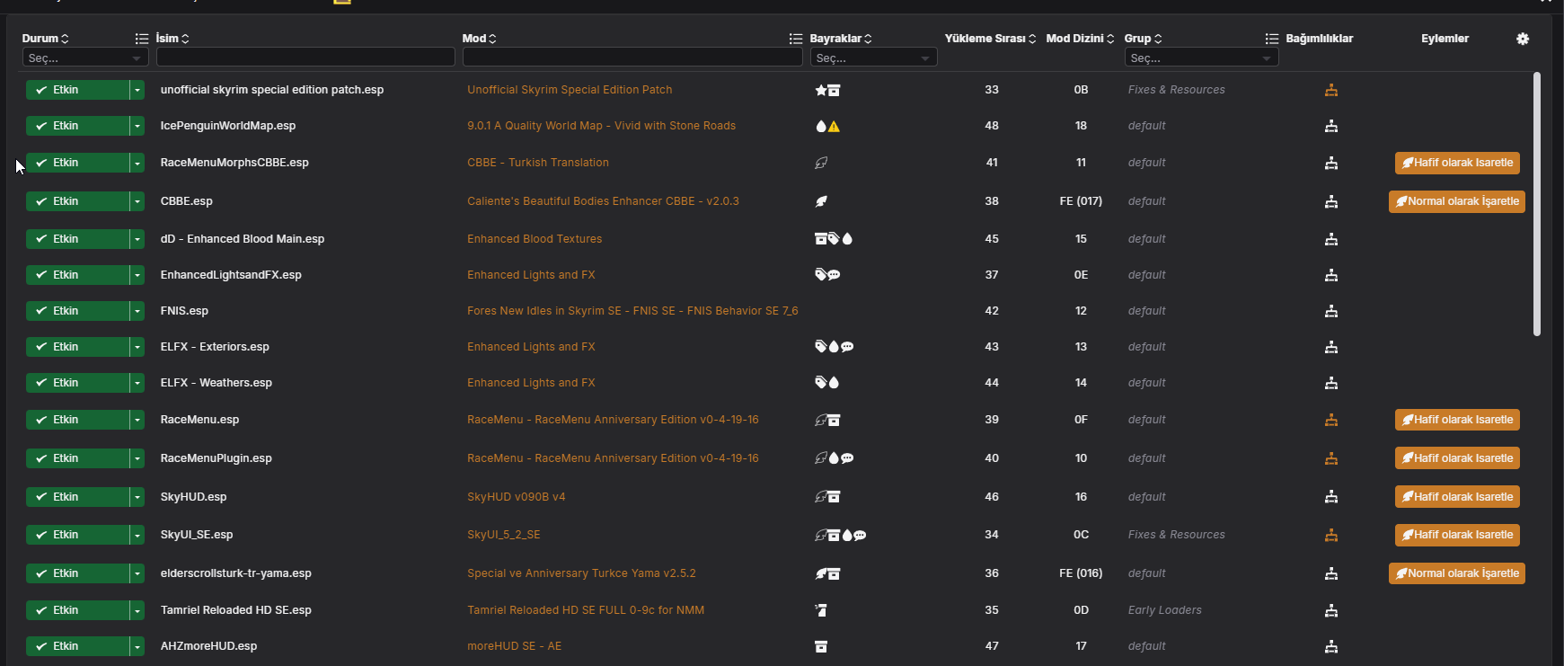
Task: Open dependencies for dD - Enhanced Blood Main.esp
Action: (1331, 239)
